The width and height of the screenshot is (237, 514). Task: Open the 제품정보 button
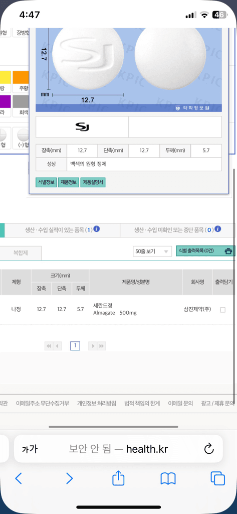click(69, 183)
